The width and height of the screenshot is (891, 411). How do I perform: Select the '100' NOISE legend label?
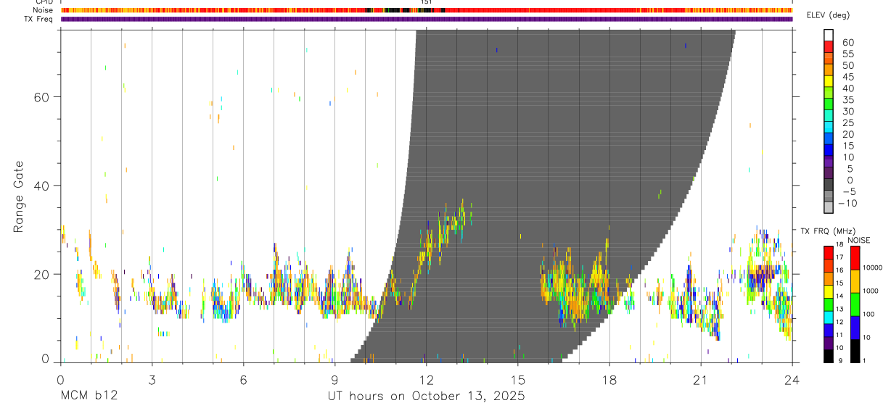[868, 314]
